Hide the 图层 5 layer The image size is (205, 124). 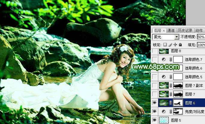155,120
